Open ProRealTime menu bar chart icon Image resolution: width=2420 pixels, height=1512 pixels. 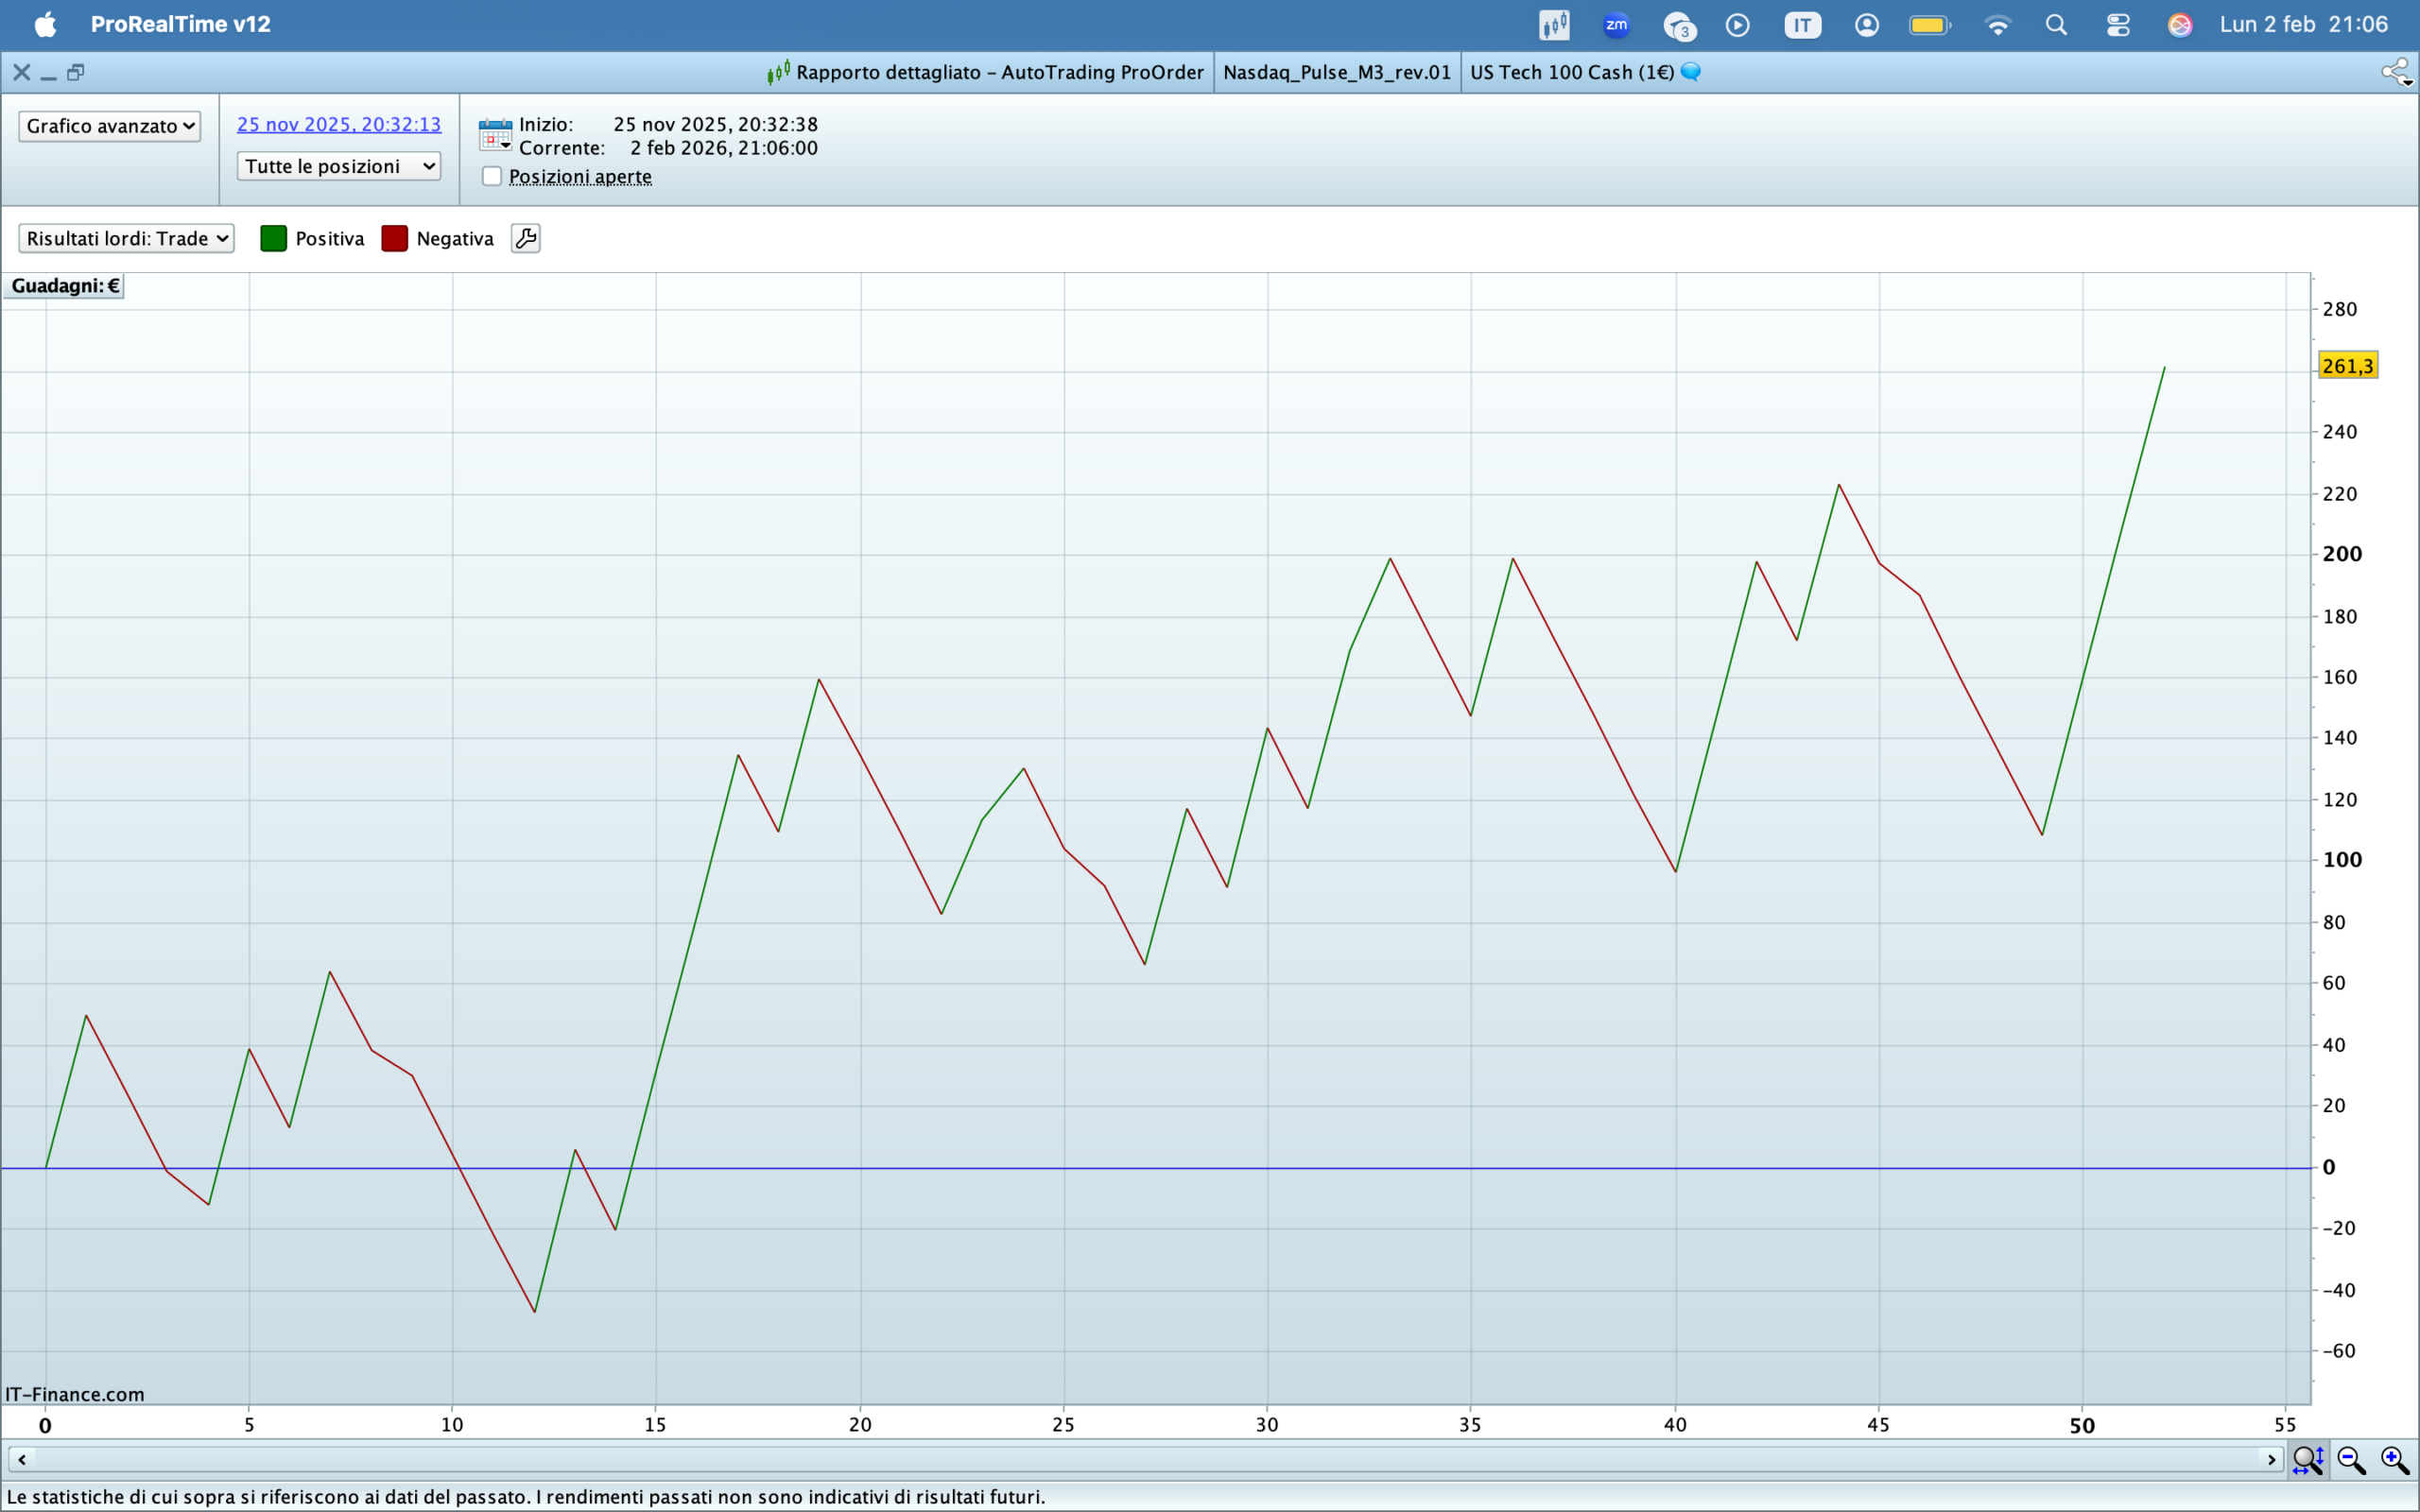(1554, 25)
